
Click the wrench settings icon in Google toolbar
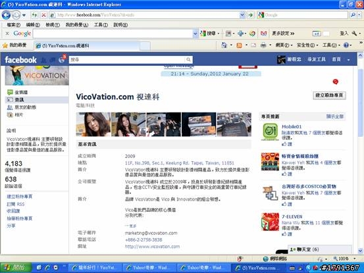coord(354,34)
